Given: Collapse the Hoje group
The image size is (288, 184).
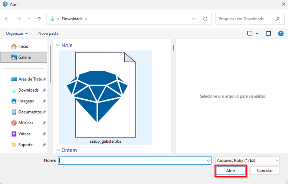Looking at the screenshot, I should pos(58,45).
